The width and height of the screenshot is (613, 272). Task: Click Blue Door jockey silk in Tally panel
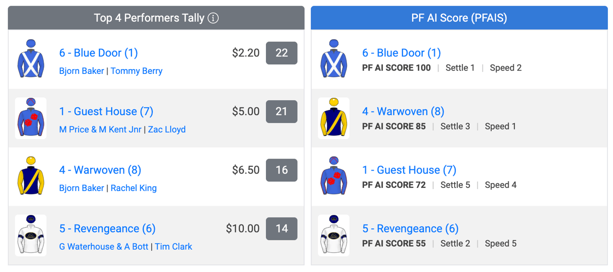coord(31,59)
